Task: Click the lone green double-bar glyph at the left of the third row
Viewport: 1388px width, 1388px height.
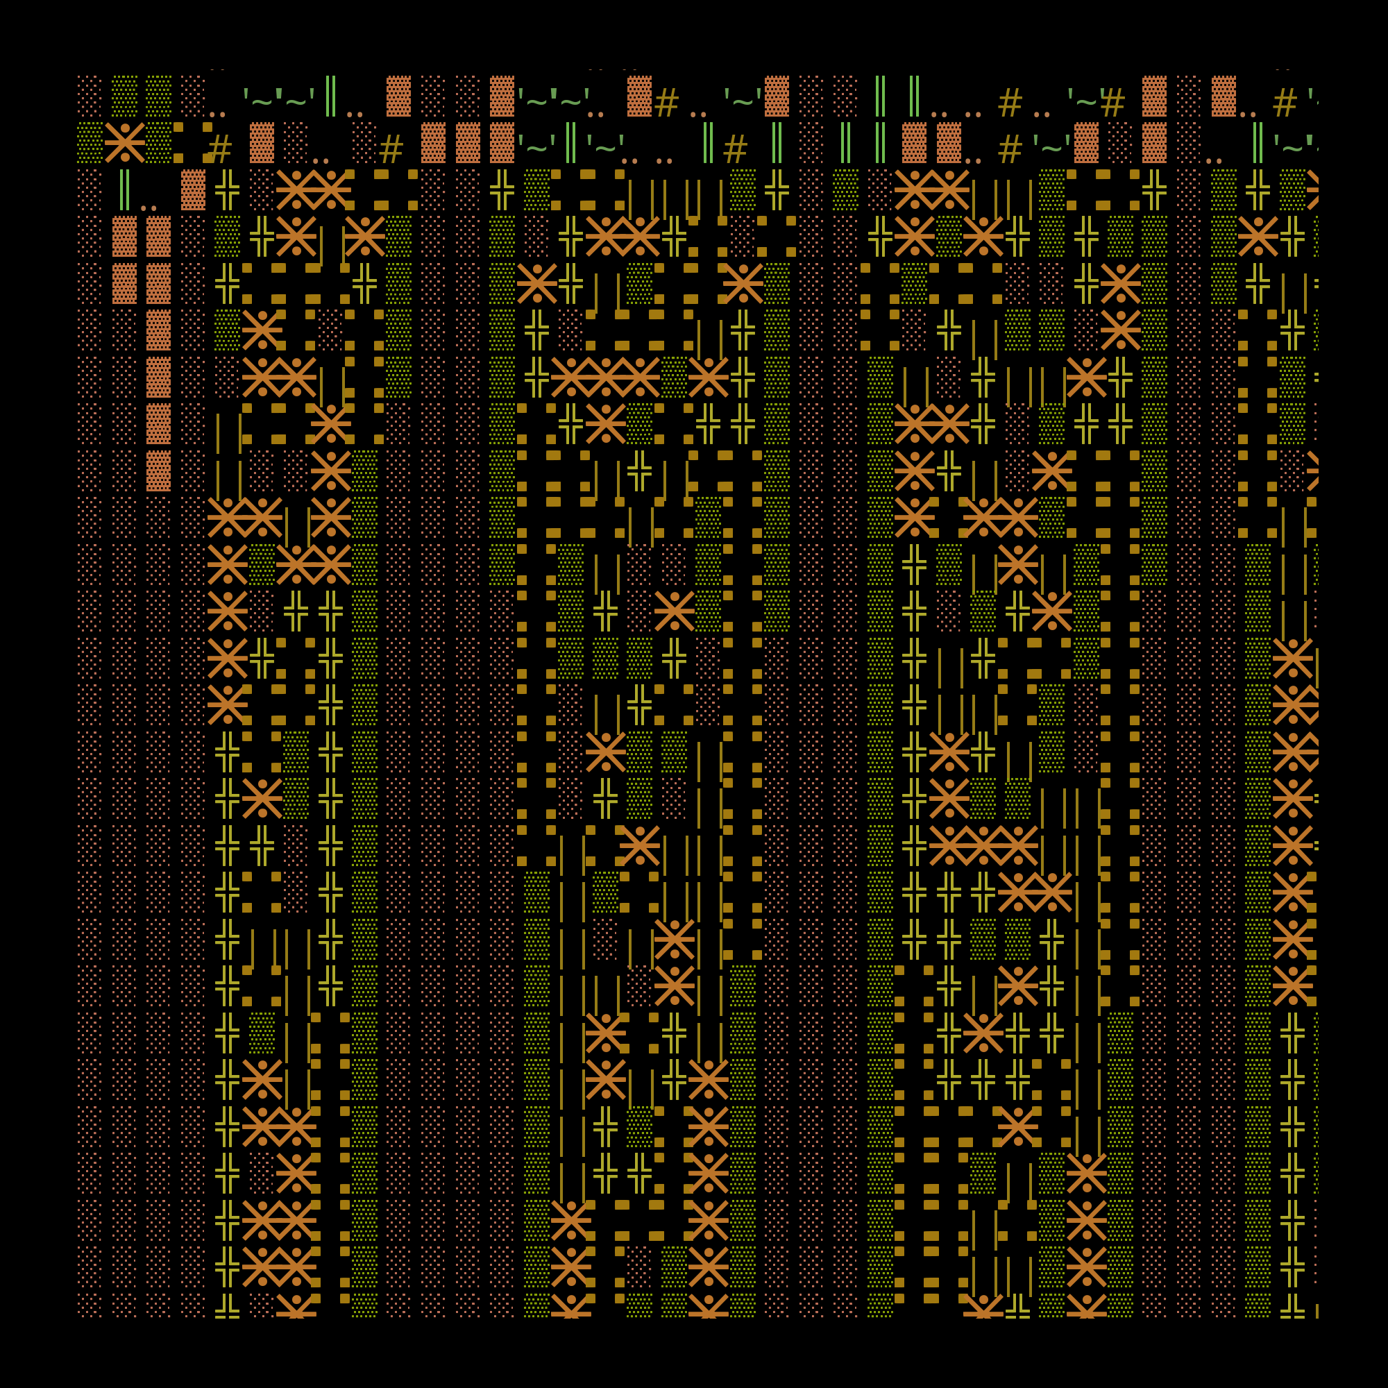Action: click(x=125, y=189)
